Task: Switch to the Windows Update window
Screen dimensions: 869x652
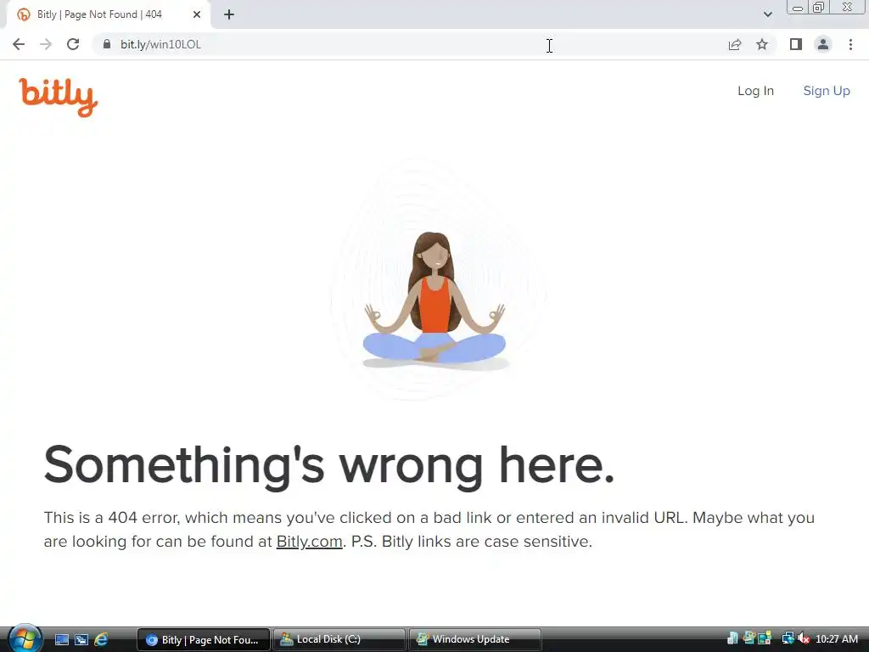Action: [475, 639]
